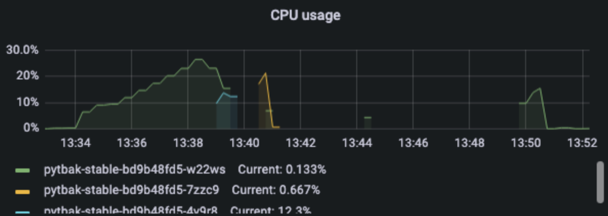This screenshot has width=608, height=216.
Task: Click the 13:46 time axis label
Action: tap(413, 143)
